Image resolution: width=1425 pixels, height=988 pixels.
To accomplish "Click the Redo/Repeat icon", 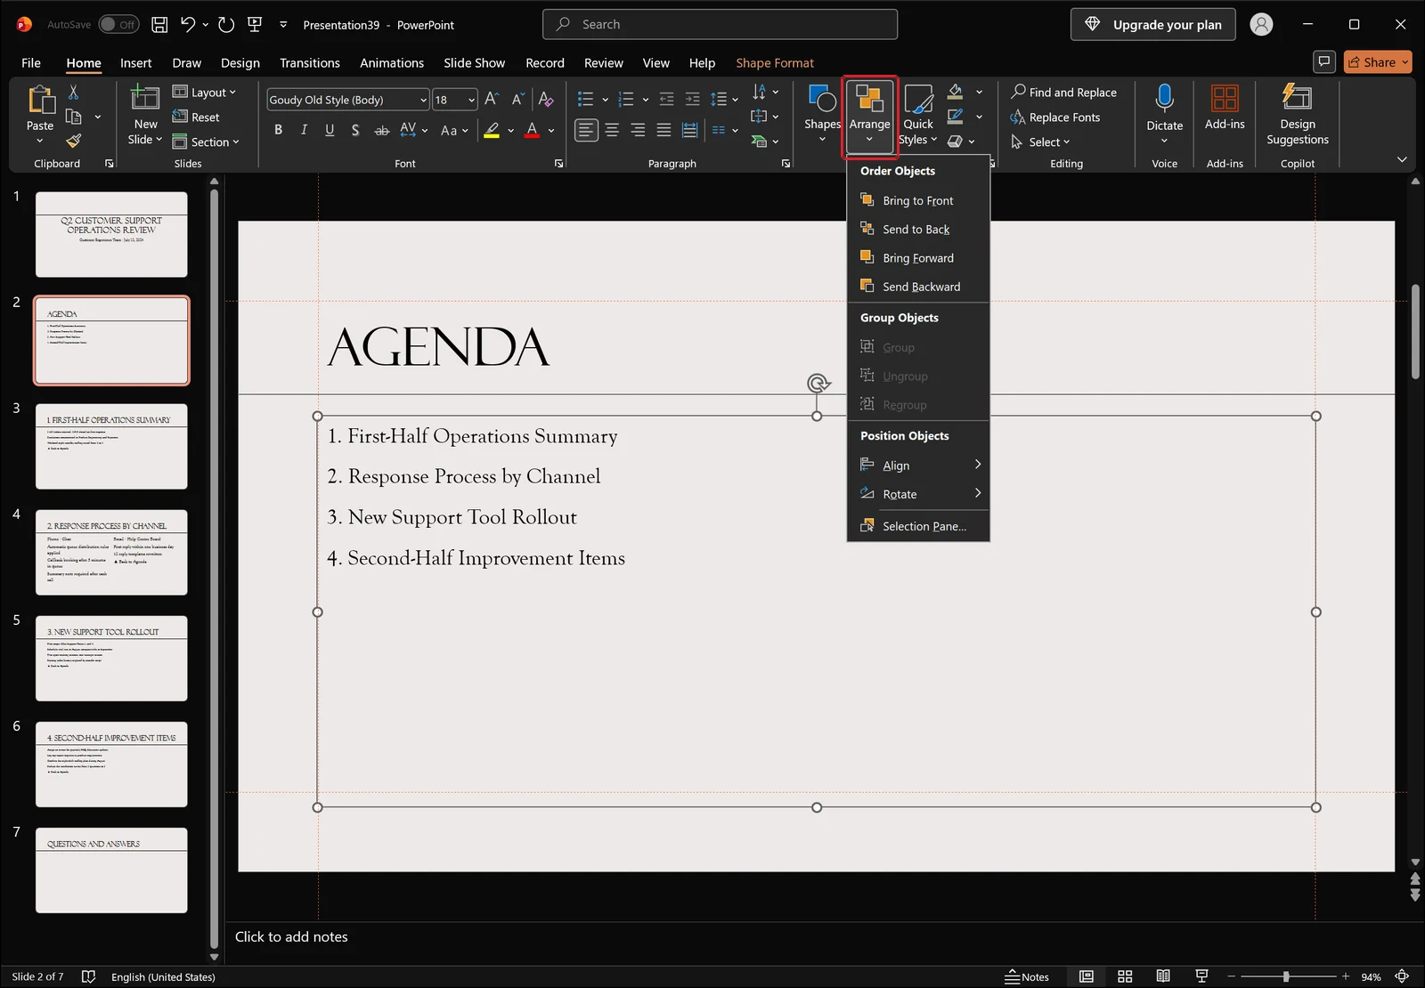I will 226,25.
